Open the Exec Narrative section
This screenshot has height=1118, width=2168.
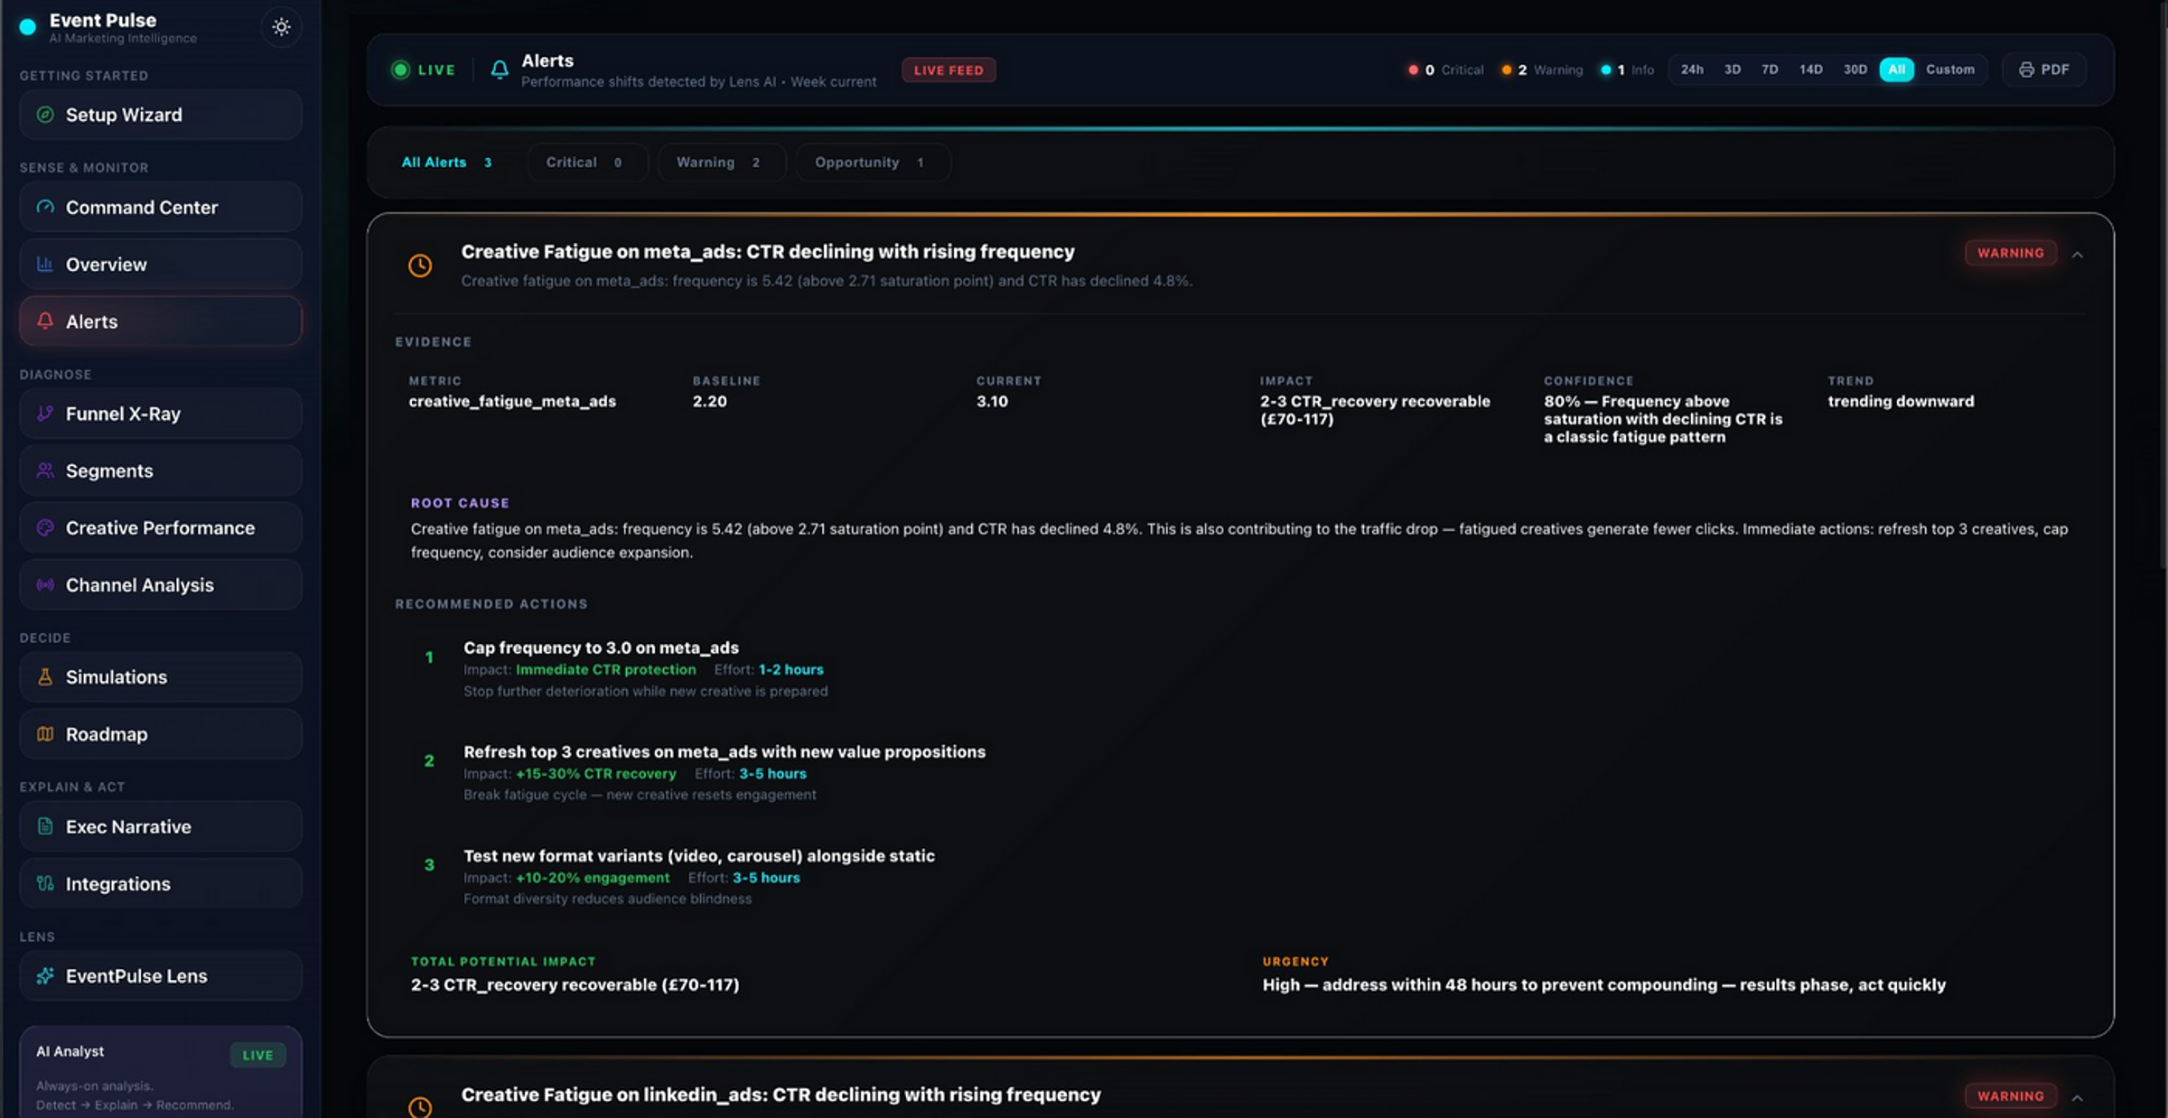(160, 825)
